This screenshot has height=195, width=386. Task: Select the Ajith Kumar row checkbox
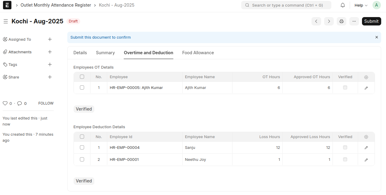pos(82,88)
